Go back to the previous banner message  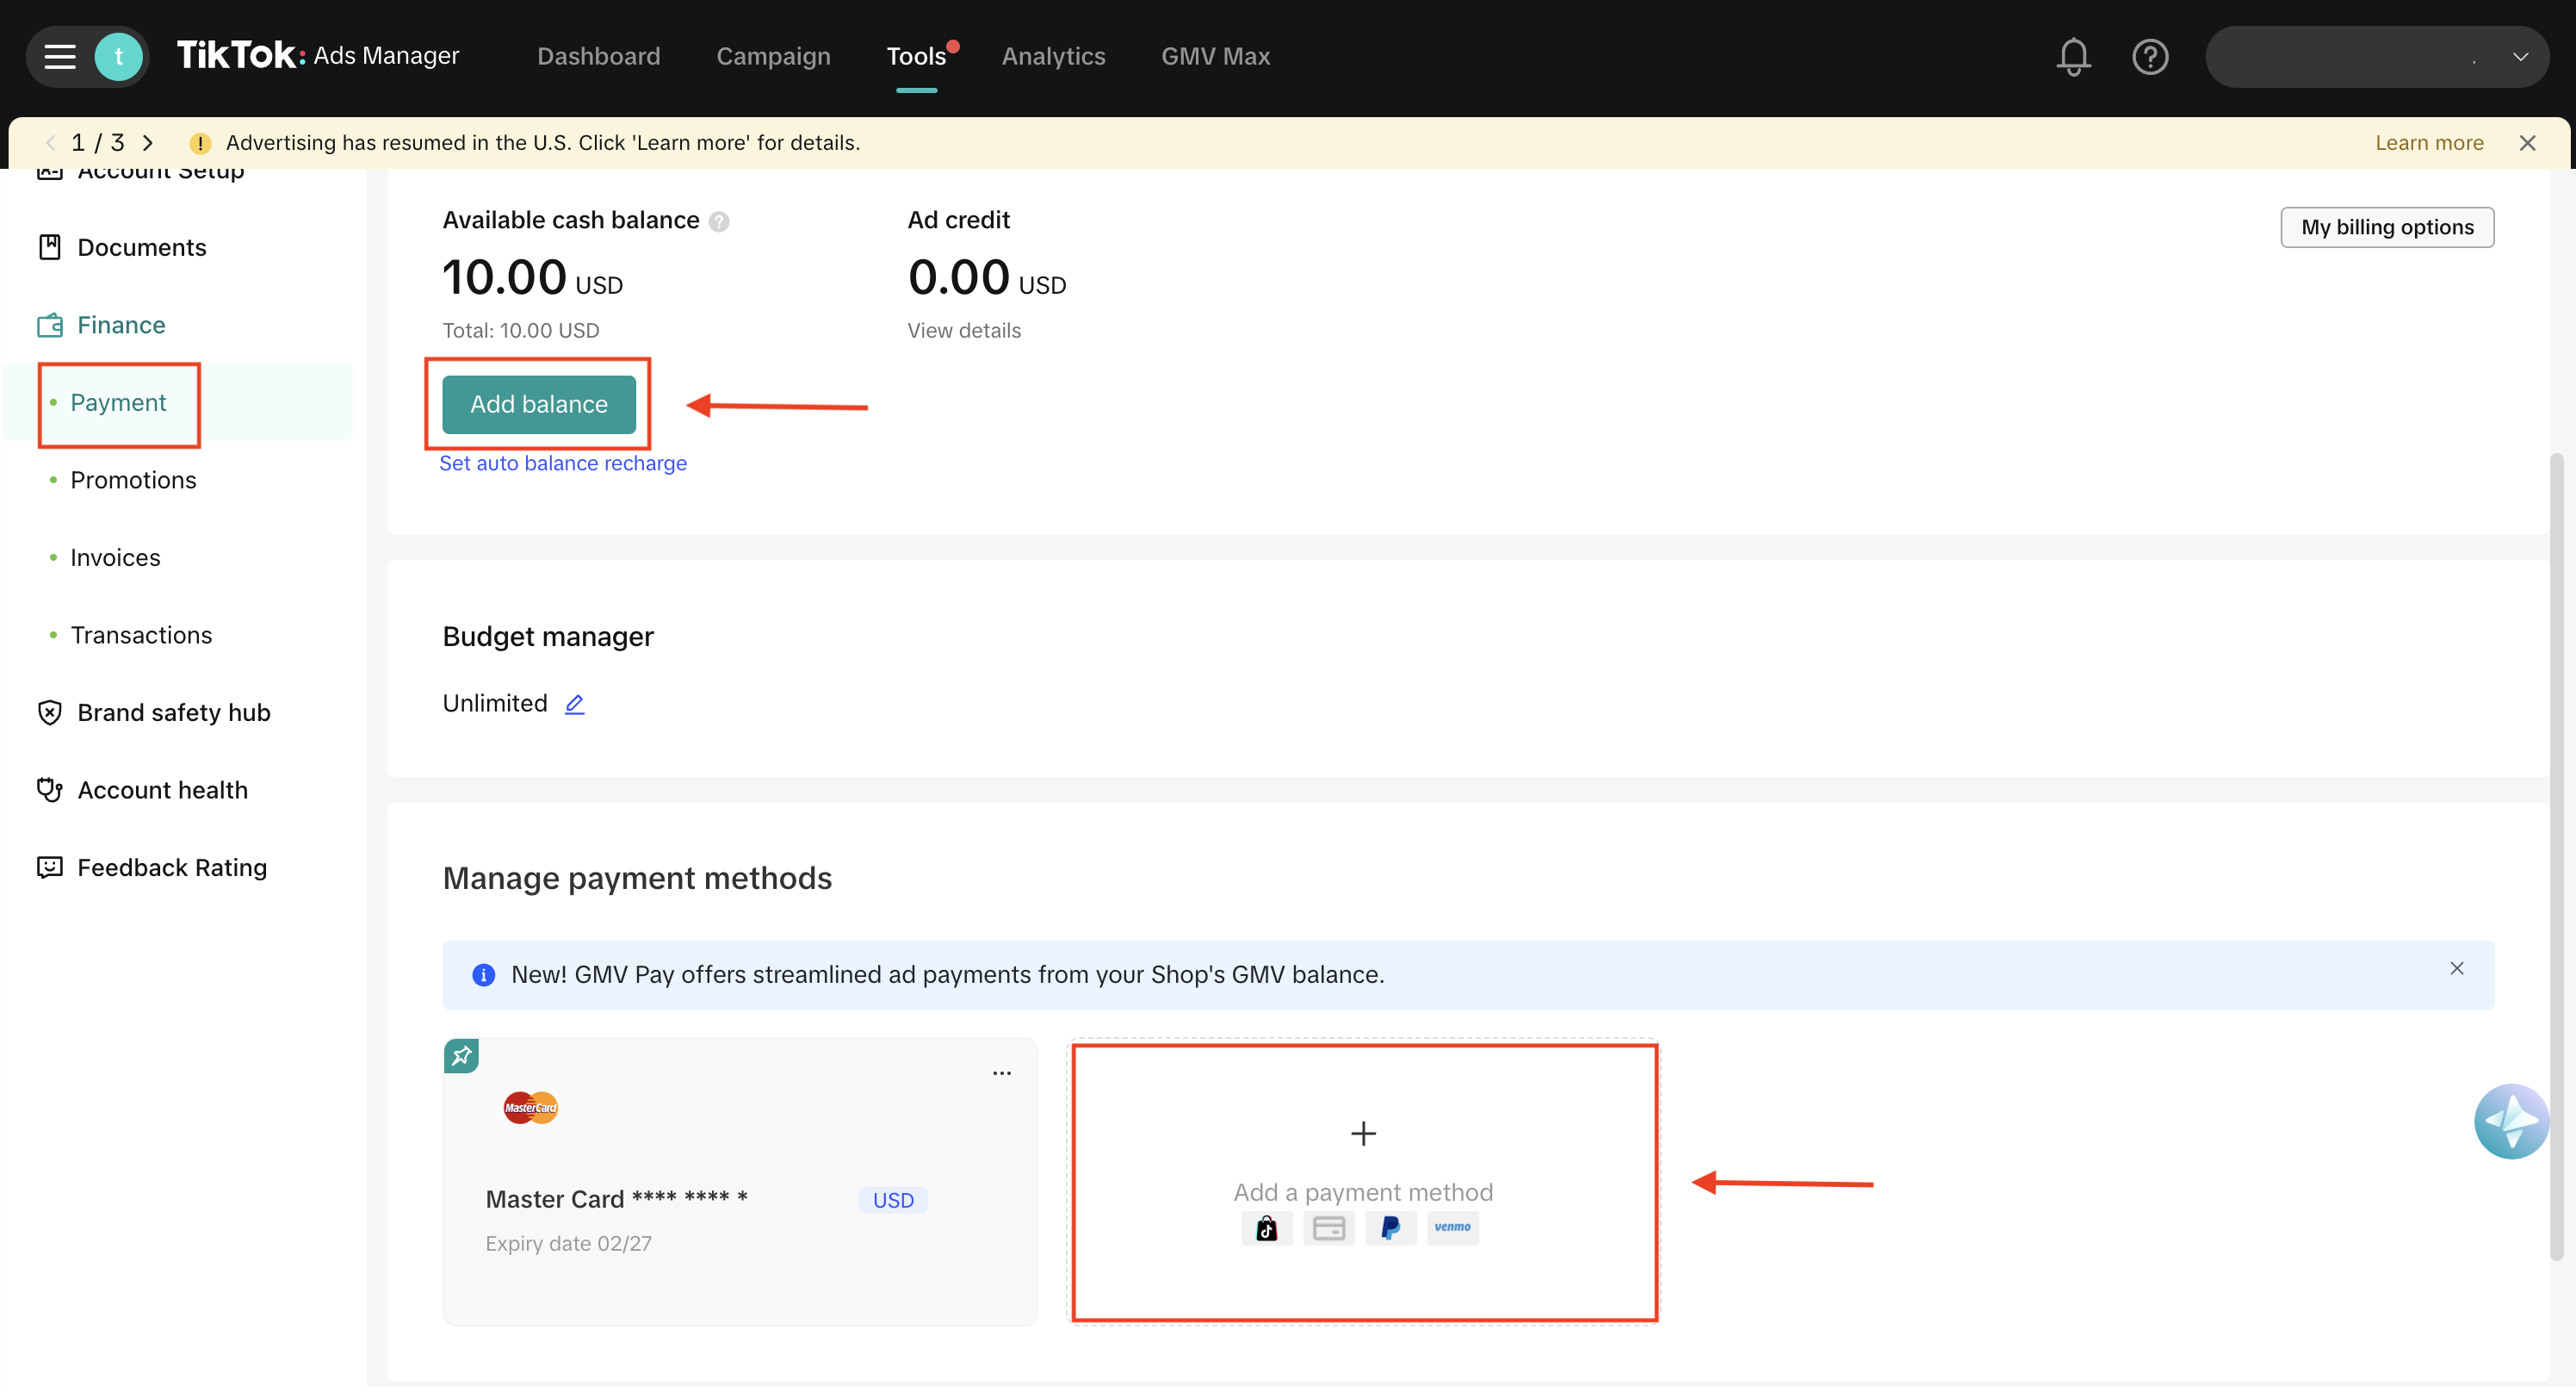click(50, 142)
